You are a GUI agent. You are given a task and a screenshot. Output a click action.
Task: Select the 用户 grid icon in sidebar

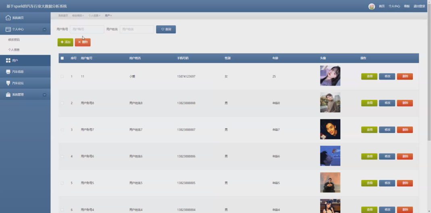click(x=8, y=60)
